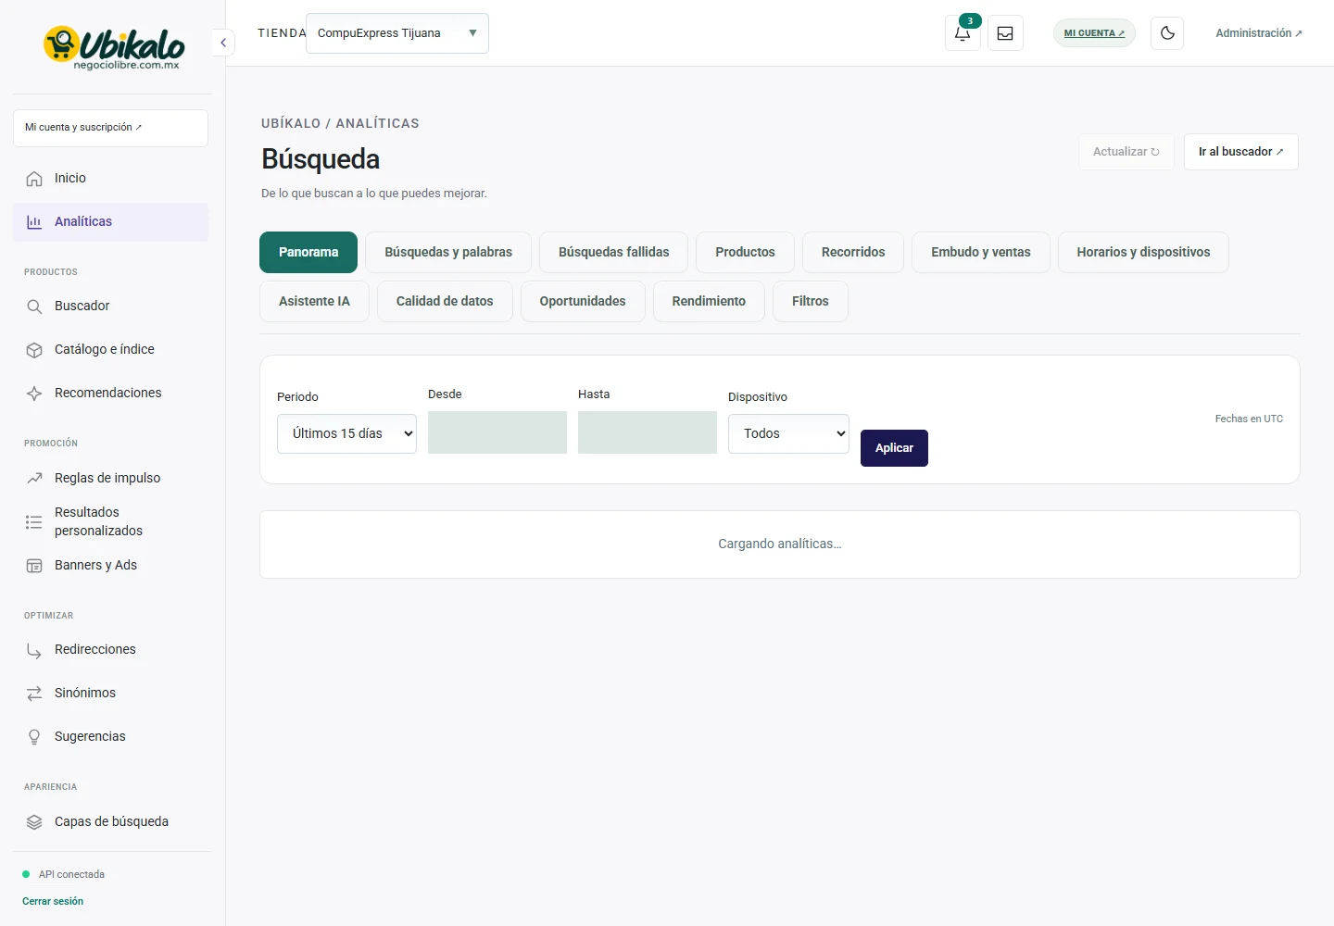
Task: Click the Catálogo e índice box icon
Action: tap(34, 350)
